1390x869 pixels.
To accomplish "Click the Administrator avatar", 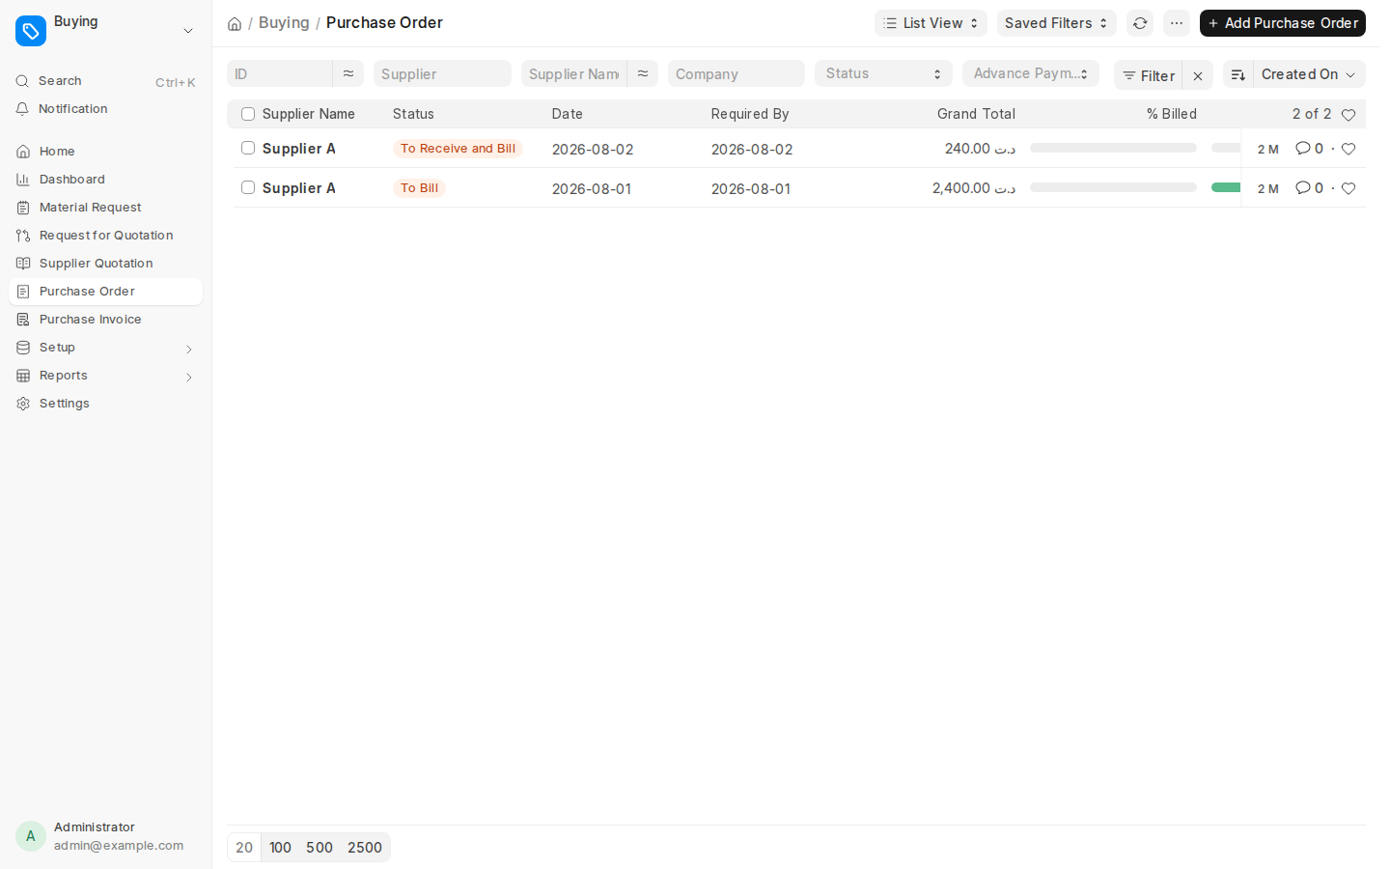I will point(31,836).
